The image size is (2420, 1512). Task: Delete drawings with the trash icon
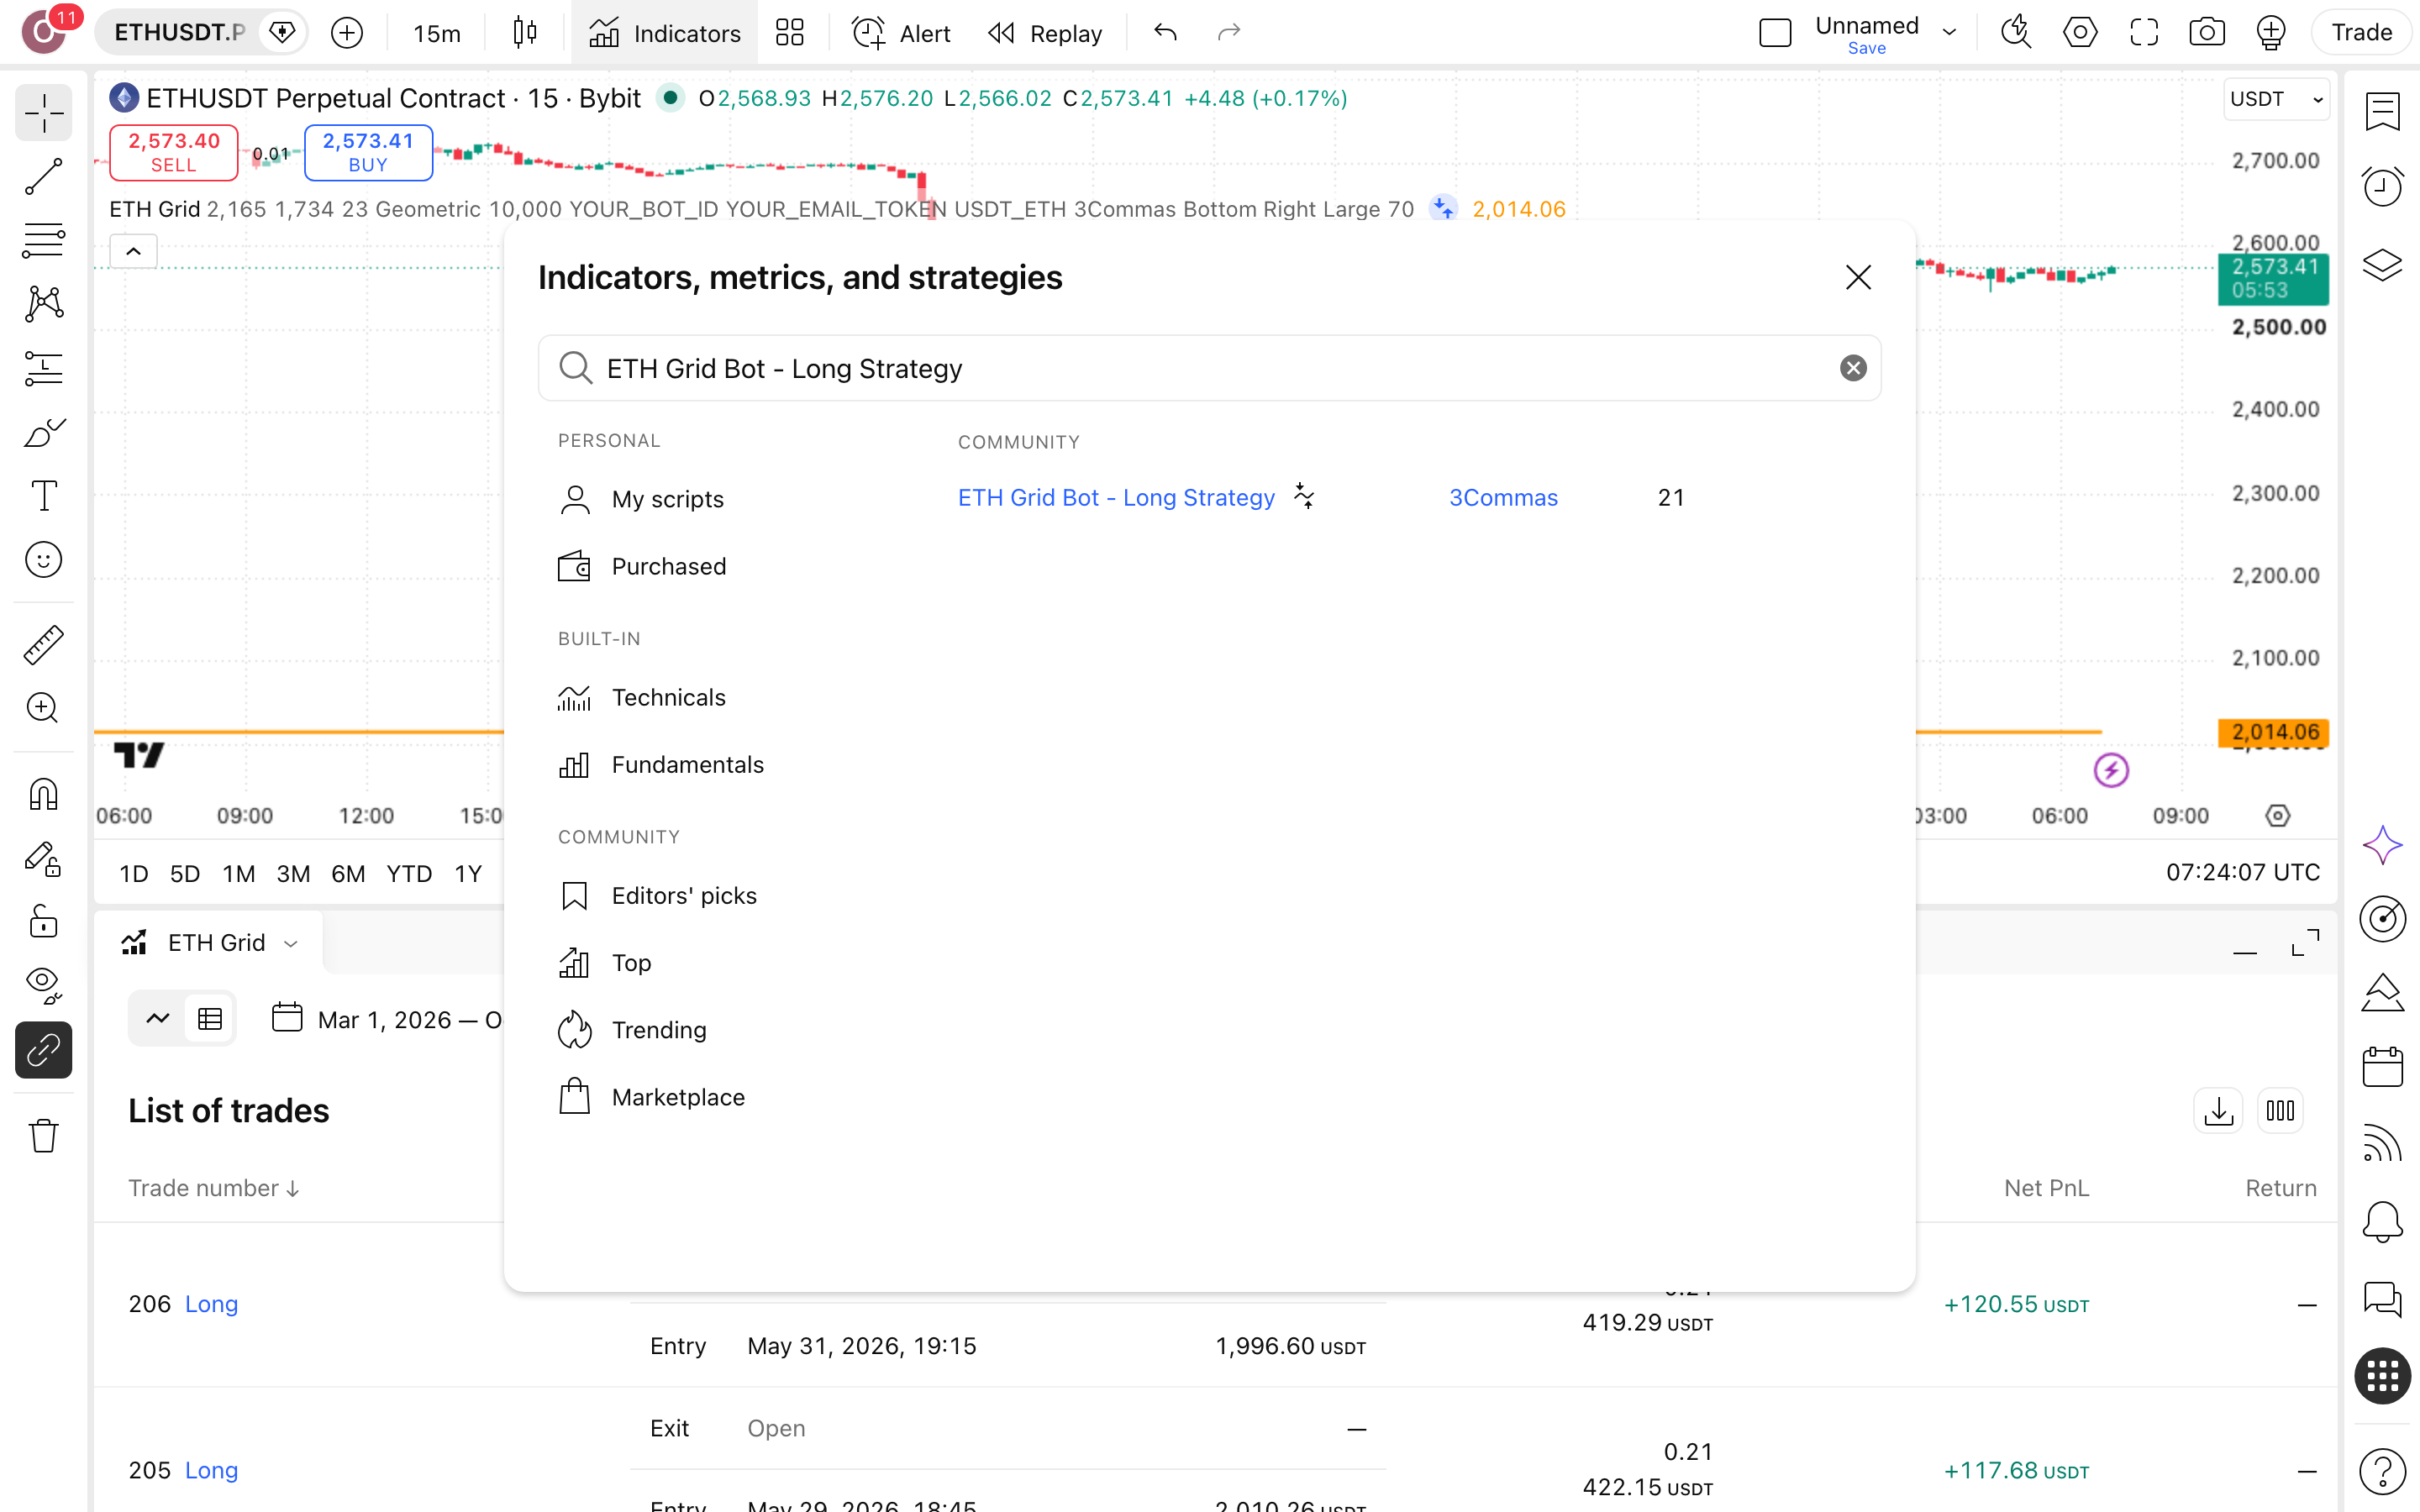tap(43, 1135)
